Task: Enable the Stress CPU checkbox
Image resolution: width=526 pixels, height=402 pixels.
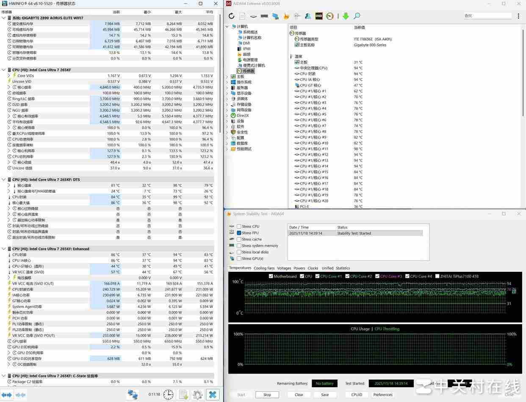Action: tap(239, 227)
